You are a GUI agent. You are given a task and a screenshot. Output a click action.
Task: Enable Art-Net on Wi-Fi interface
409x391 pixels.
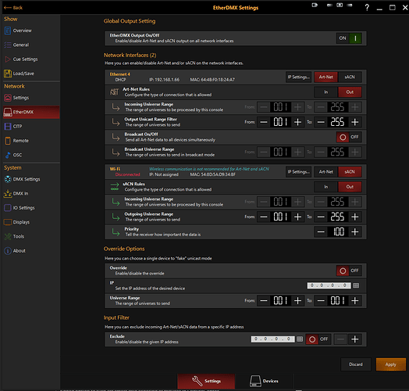coord(325,172)
